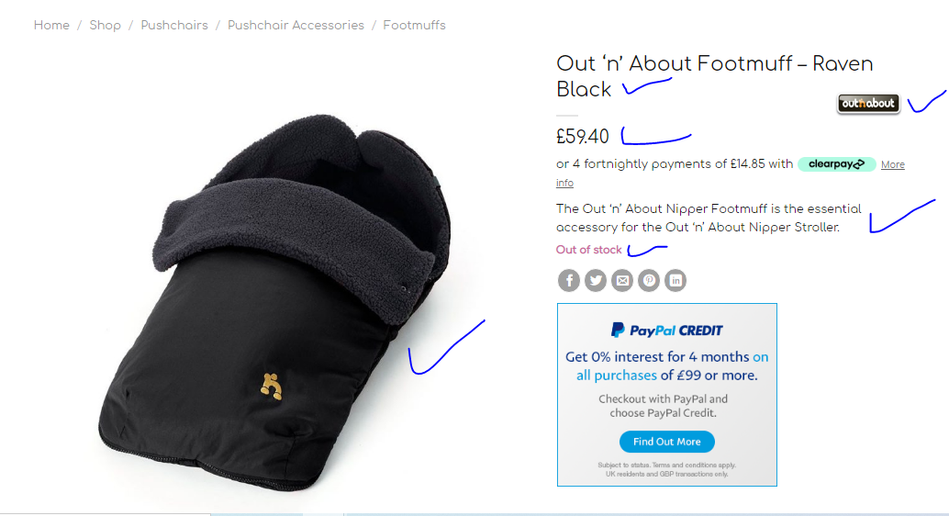Click the Find Out More button
This screenshot has width=949, height=516.
[667, 442]
